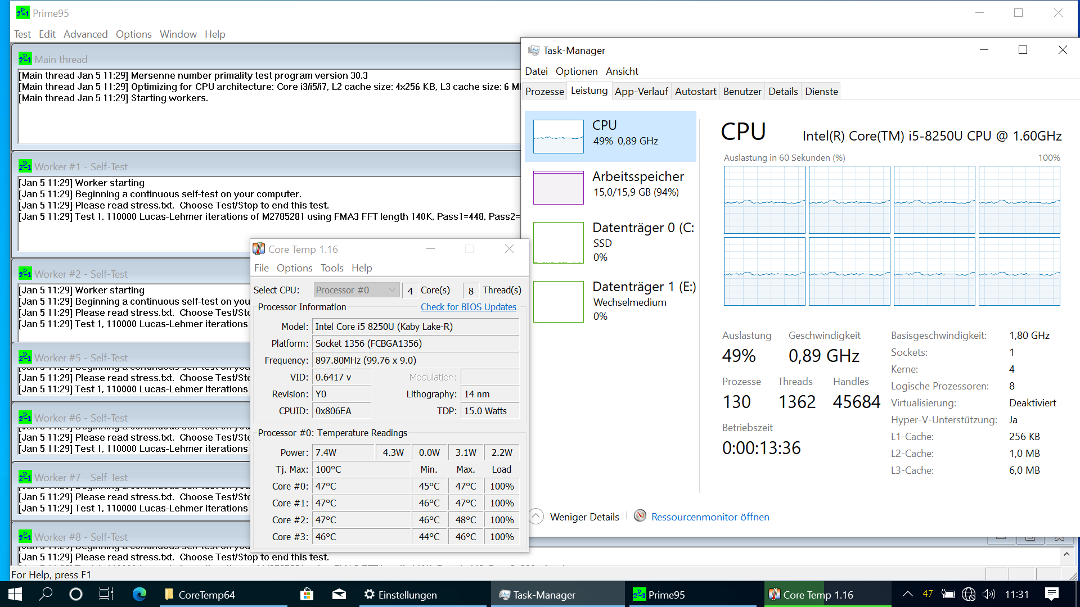Open Task View from the taskbar

point(106,594)
